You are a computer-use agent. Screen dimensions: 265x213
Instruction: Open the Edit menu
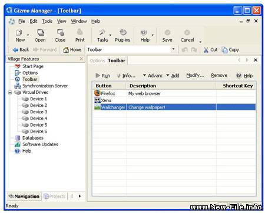[x=34, y=21]
